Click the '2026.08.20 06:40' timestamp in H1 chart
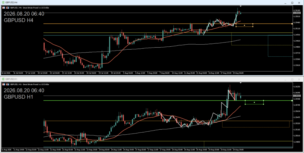304x153 pixels. pyautogui.click(x=24, y=90)
